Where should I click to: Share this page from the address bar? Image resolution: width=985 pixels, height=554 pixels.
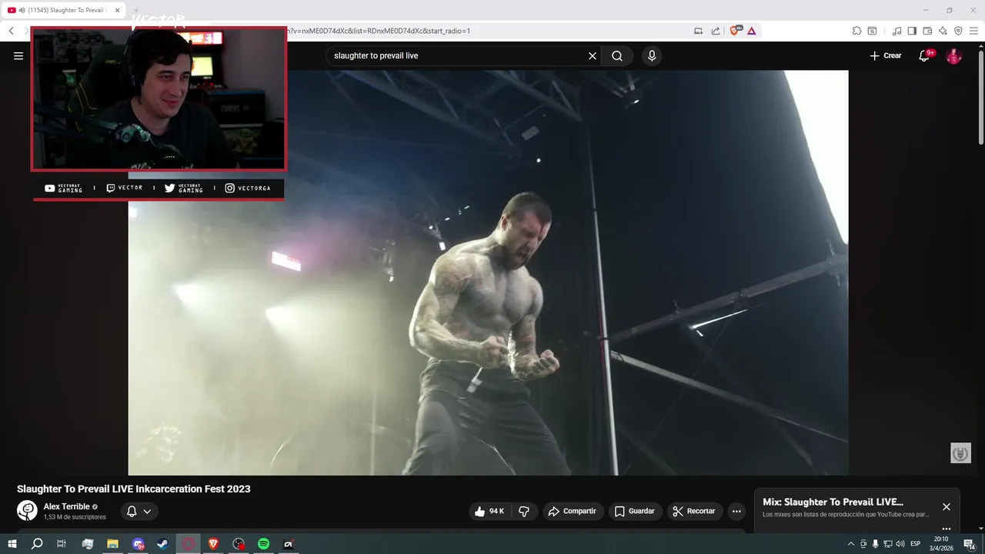pyautogui.click(x=716, y=31)
